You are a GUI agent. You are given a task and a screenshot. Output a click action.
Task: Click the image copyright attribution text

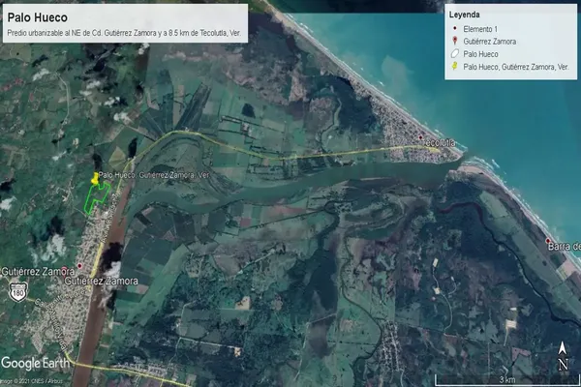(x=37, y=381)
